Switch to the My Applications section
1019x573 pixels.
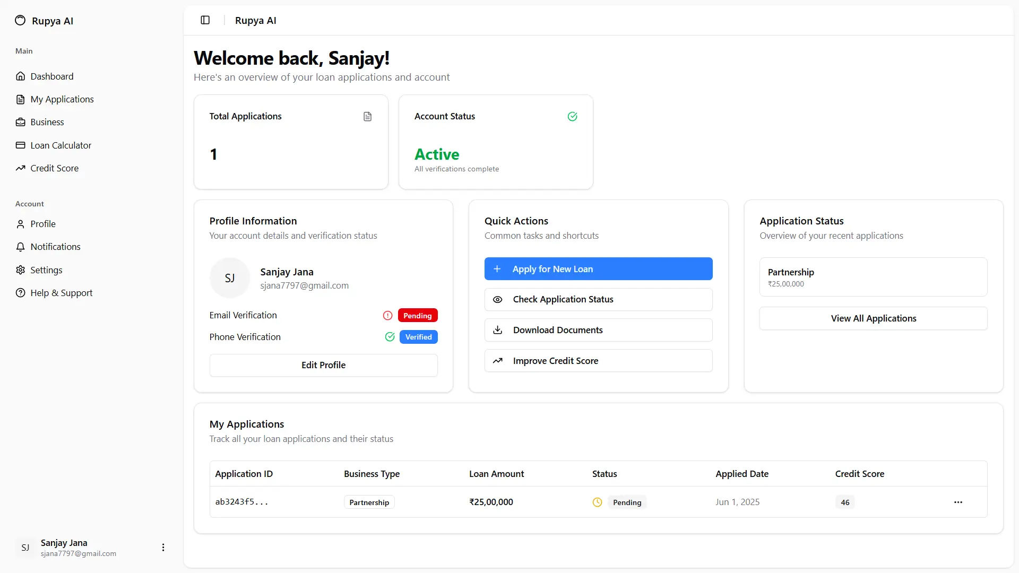(x=62, y=99)
